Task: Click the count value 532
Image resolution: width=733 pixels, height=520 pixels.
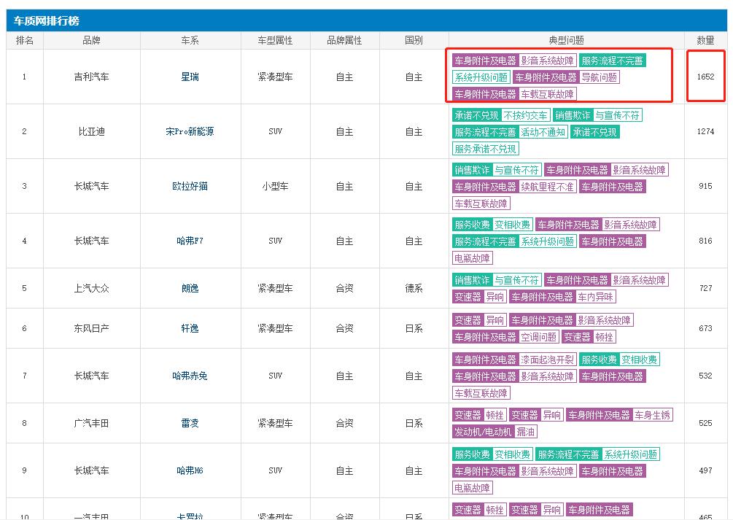Action: coord(705,376)
